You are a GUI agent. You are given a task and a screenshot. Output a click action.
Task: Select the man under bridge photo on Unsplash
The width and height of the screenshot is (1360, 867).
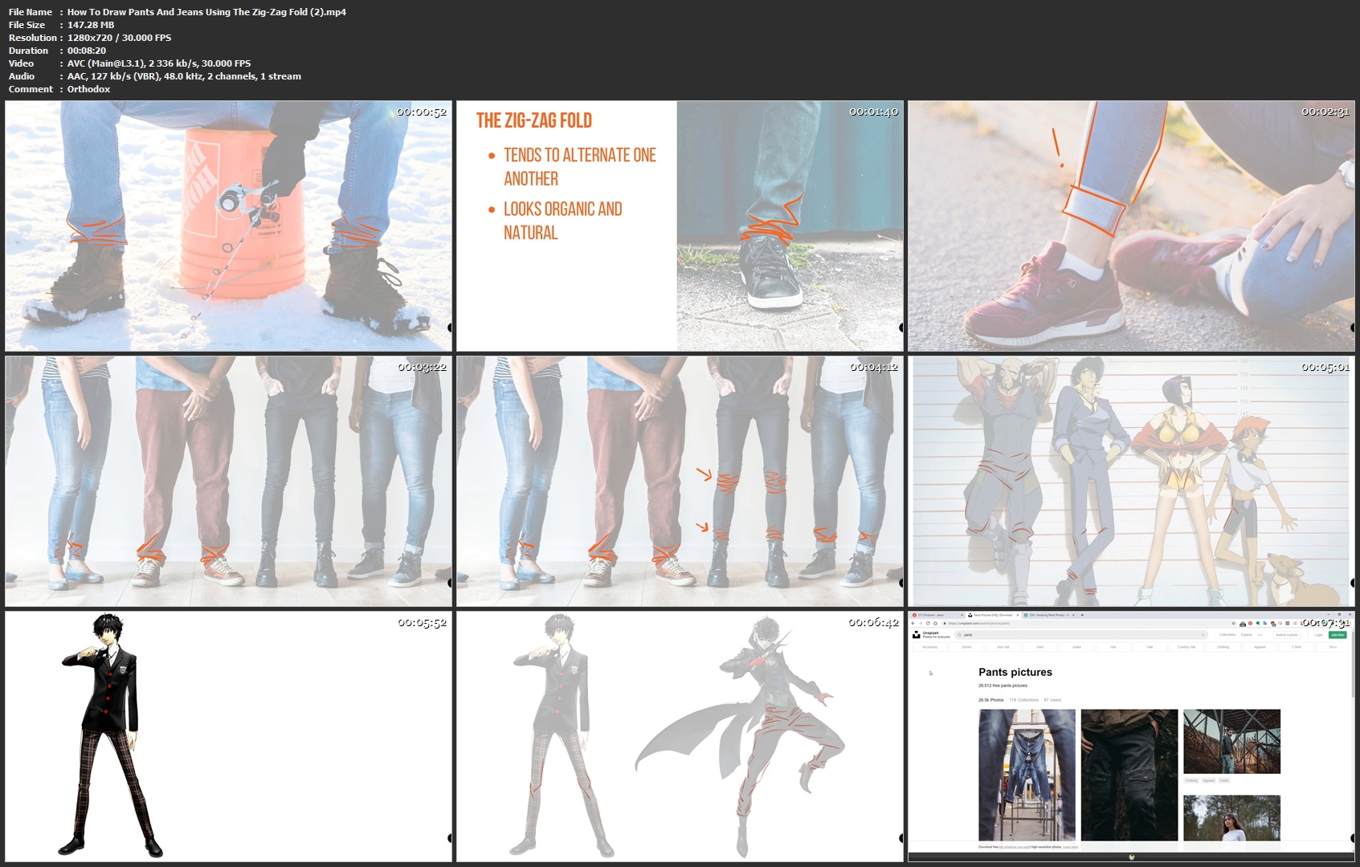click(x=1231, y=741)
